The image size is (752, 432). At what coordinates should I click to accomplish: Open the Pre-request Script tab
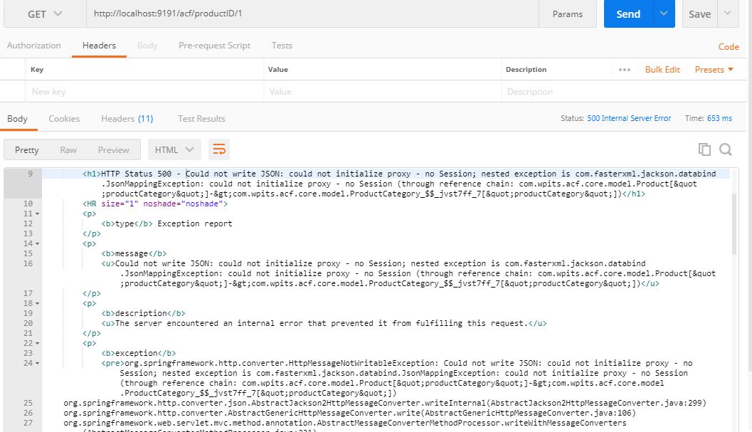[214, 46]
